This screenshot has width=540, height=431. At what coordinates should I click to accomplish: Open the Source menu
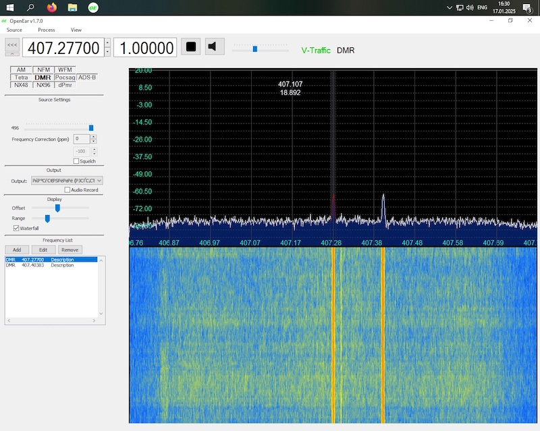coord(14,30)
